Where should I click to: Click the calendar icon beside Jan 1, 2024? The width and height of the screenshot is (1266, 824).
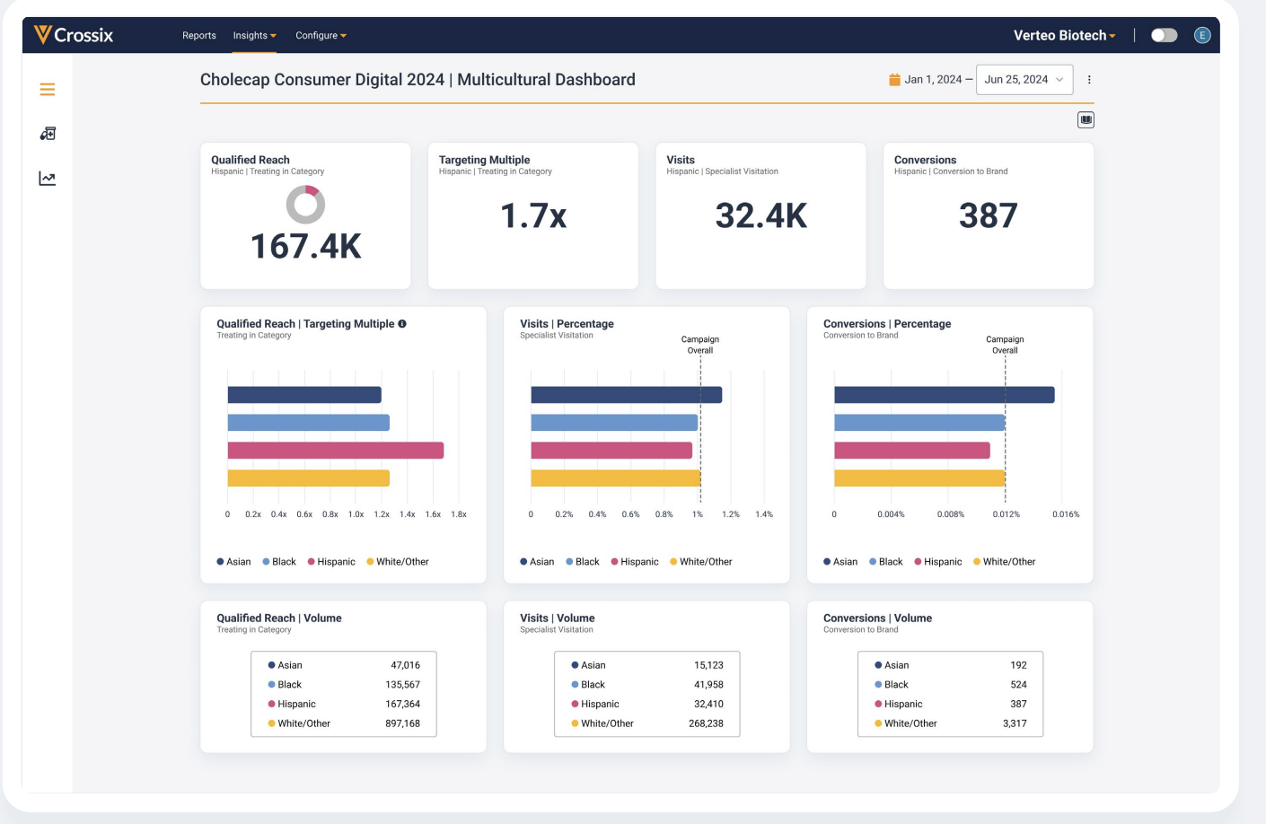(x=894, y=80)
